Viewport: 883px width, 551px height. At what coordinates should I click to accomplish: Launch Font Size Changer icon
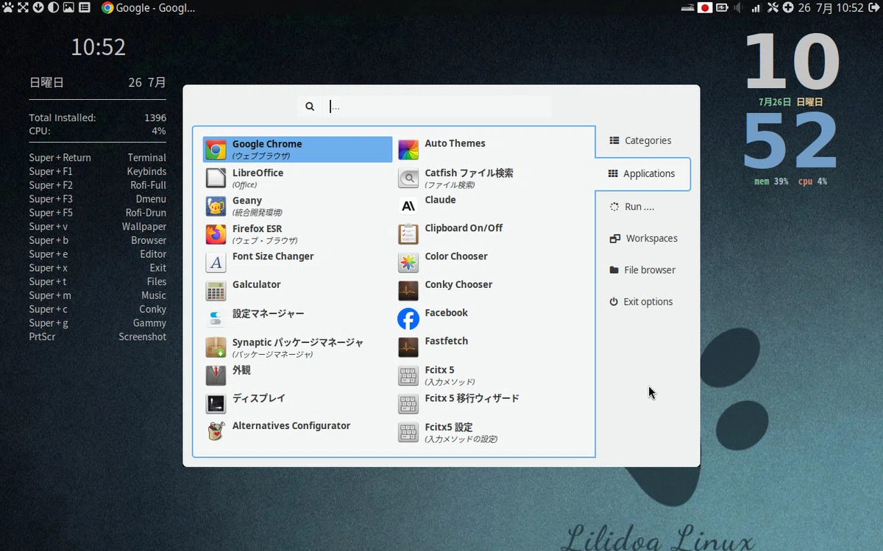216,262
